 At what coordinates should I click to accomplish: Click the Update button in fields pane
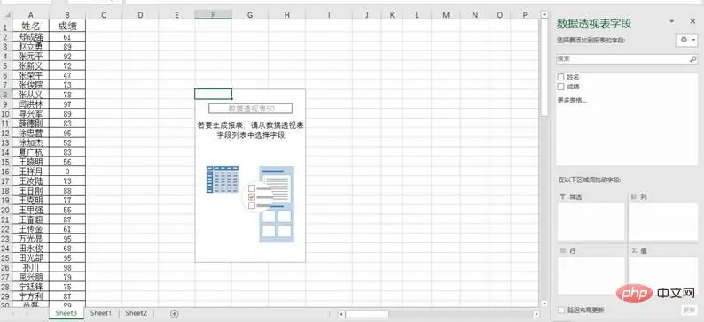(x=688, y=310)
